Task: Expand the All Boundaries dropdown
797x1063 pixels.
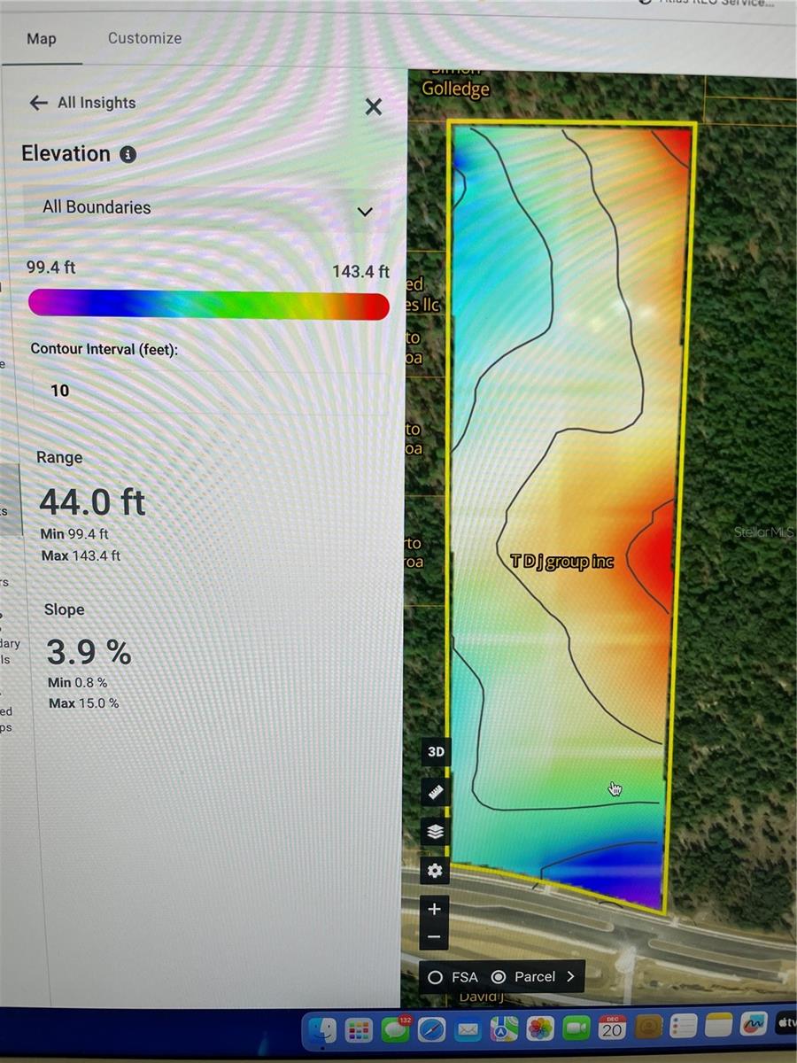Action: 364,211
